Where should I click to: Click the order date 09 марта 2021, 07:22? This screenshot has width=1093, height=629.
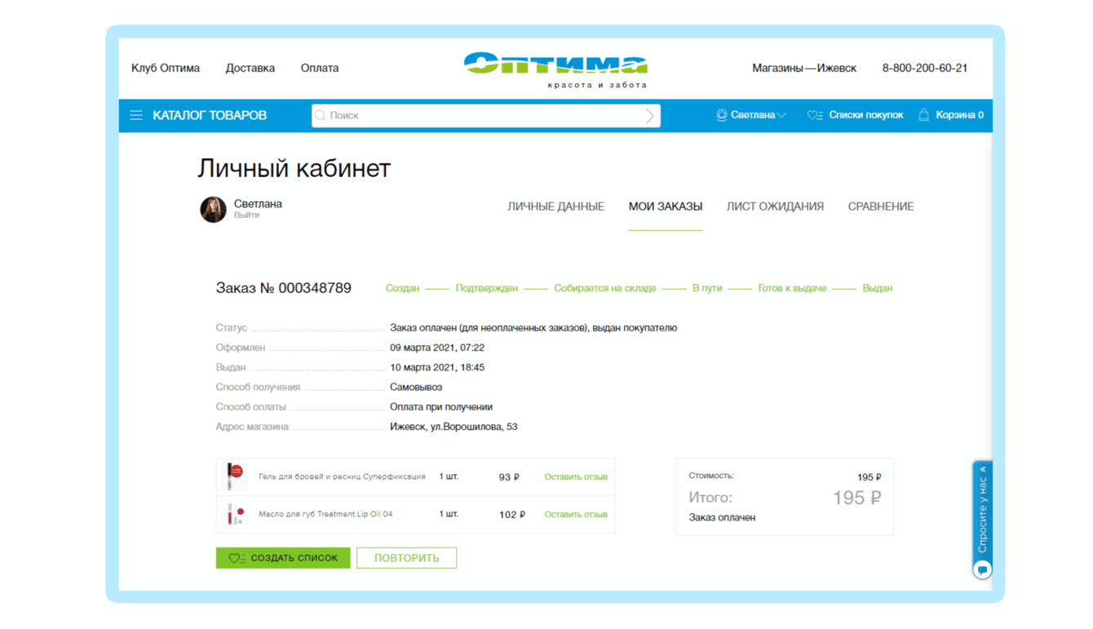click(437, 348)
